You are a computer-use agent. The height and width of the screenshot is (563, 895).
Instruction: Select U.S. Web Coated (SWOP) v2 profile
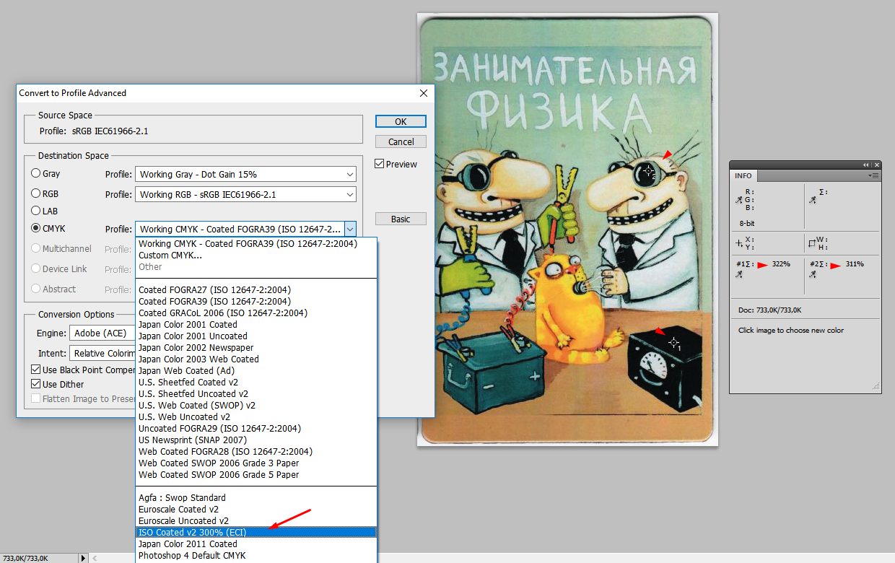click(256, 405)
